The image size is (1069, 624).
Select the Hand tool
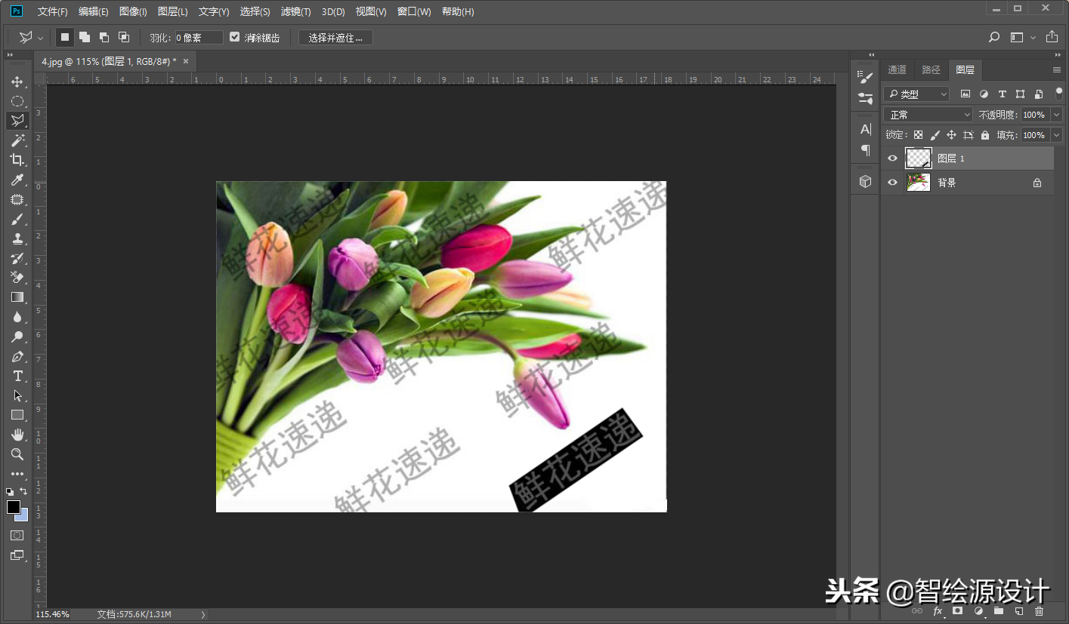[17, 435]
